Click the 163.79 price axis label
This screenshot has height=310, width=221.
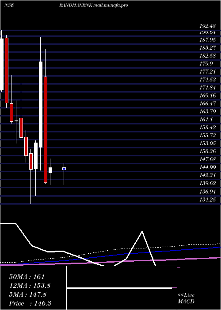coord(207,111)
